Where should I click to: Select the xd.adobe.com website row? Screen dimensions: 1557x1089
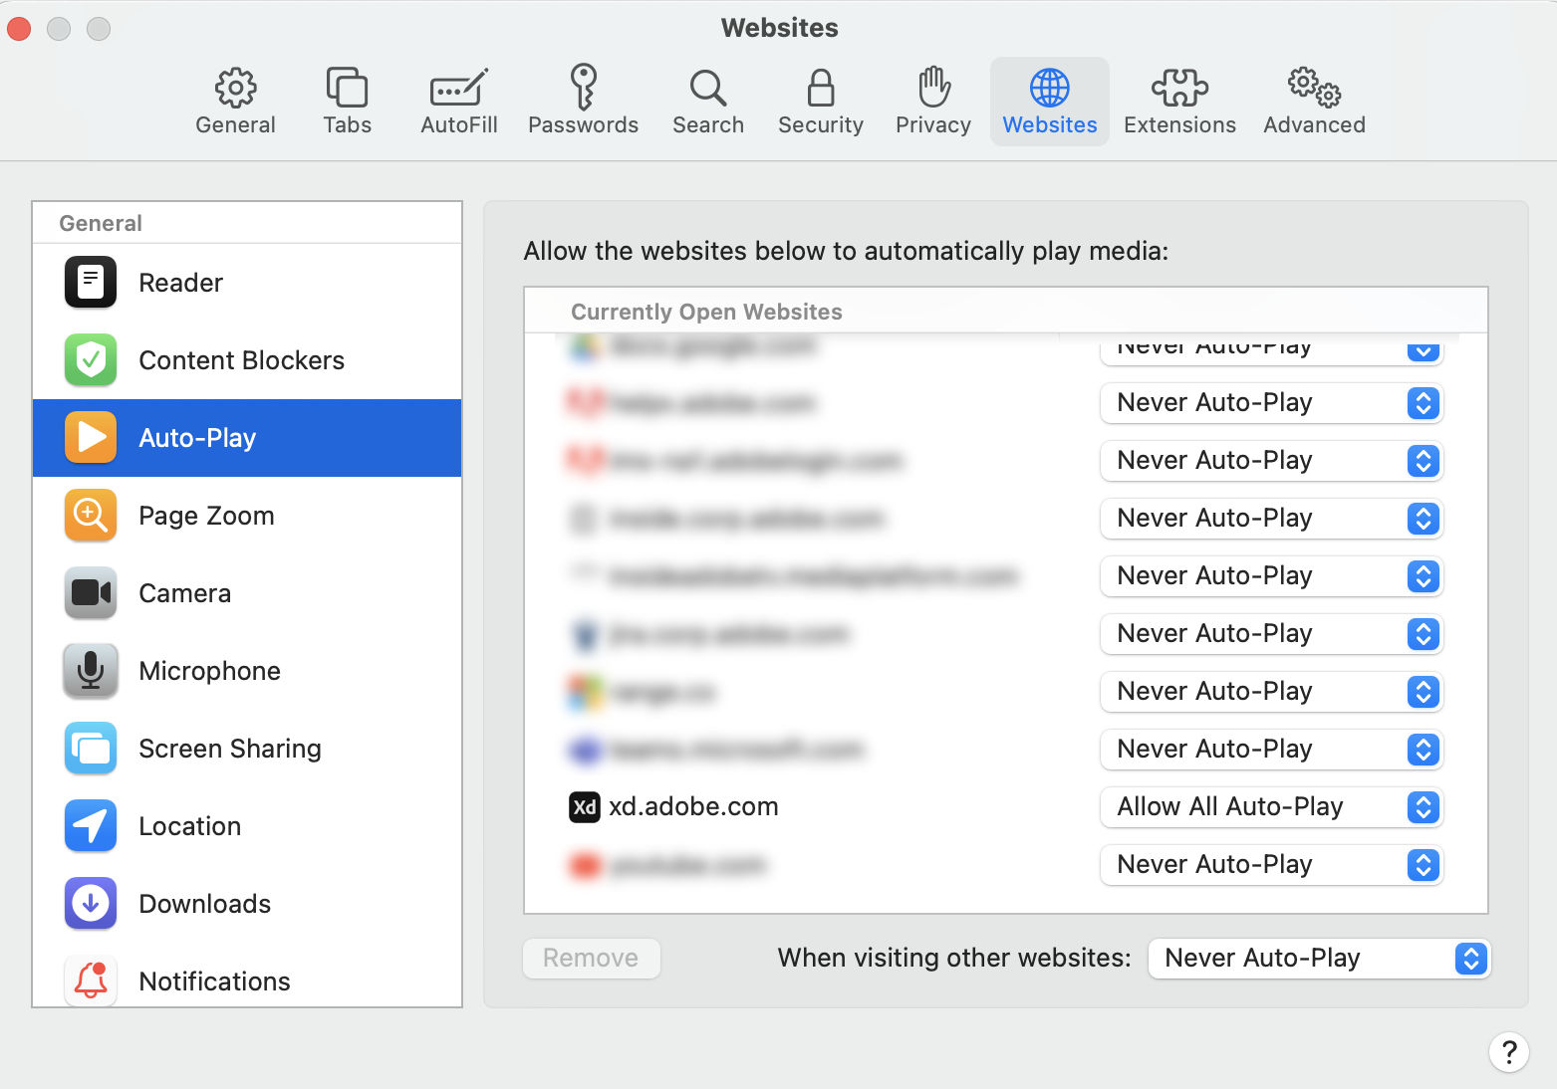click(x=695, y=806)
